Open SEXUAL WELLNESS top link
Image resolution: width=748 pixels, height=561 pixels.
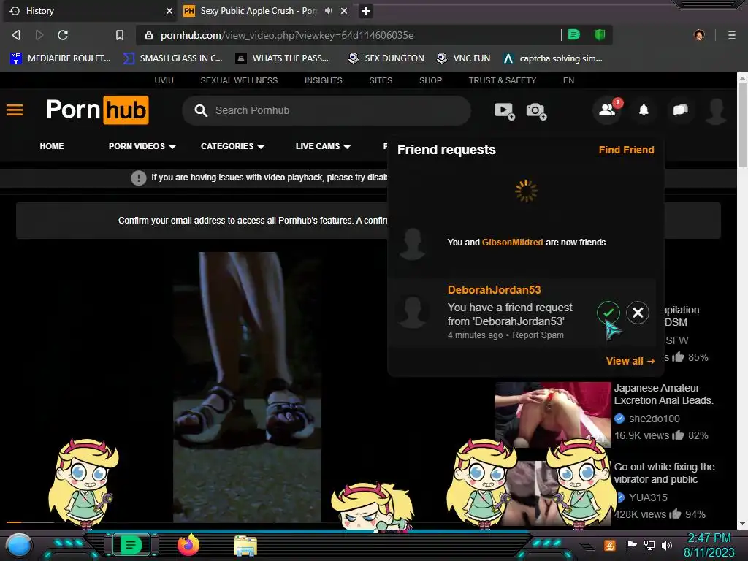pyautogui.click(x=239, y=80)
